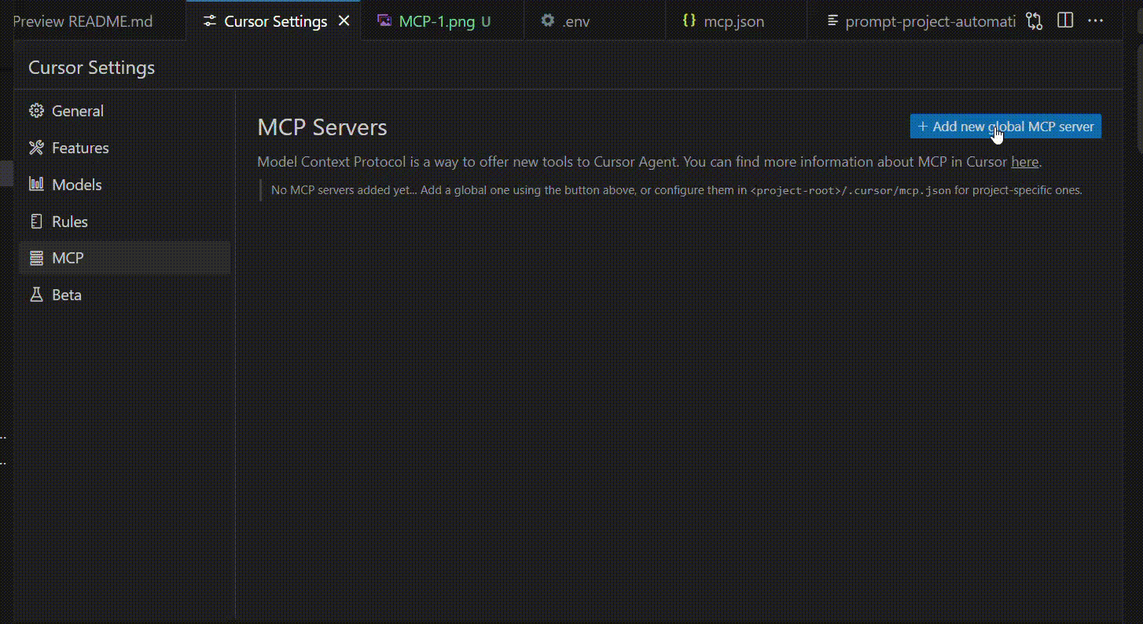This screenshot has width=1143, height=624.
Task: Open the Rules settings section
Action: point(124,222)
